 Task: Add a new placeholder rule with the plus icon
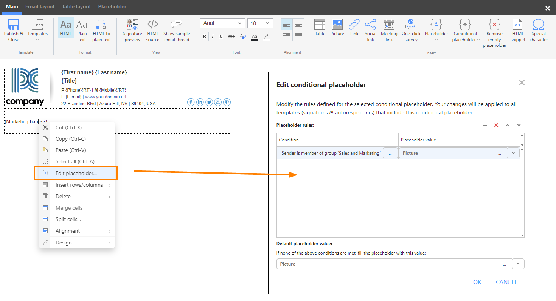coord(485,125)
